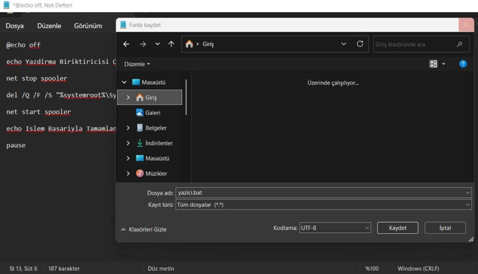Refresh the Giriş folder view
478x274 pixels.
click(360, 44)
